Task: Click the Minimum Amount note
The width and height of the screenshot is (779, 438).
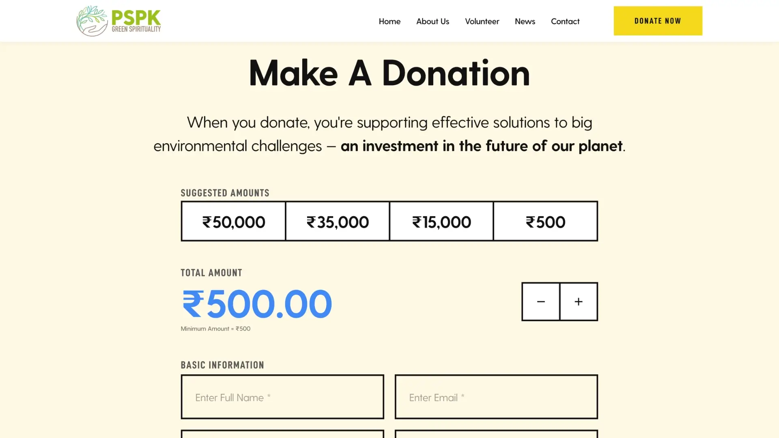Action: tap(215, 329)
